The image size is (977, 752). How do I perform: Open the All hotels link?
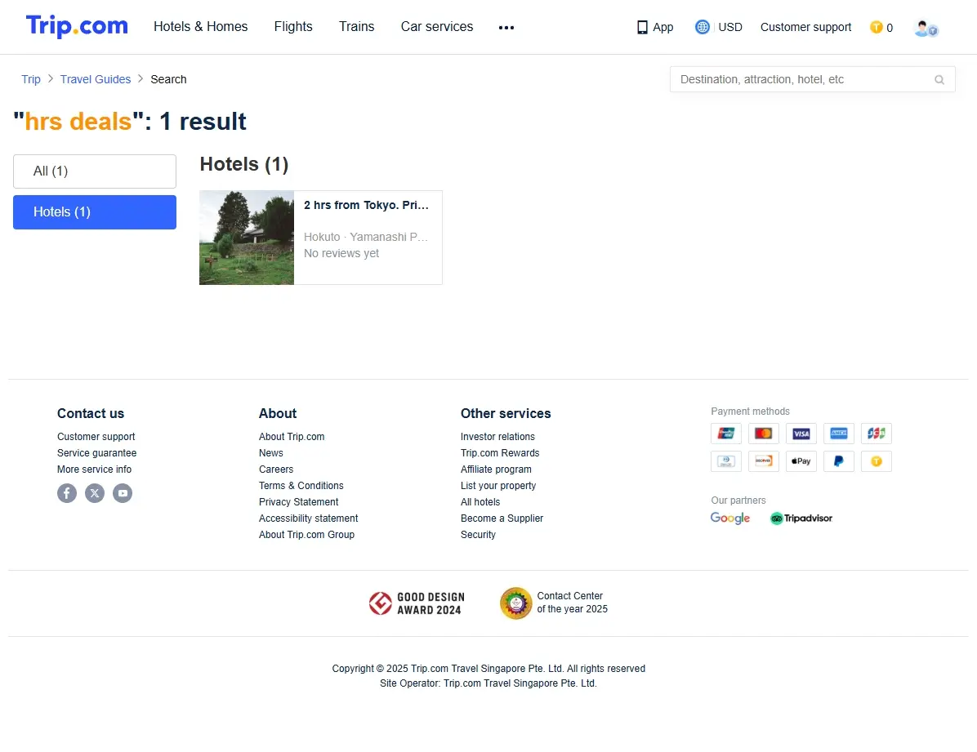480,501
